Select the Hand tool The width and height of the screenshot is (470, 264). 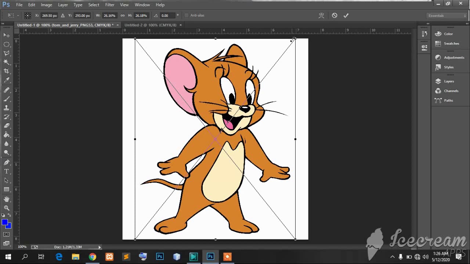(x=7, y=199)
